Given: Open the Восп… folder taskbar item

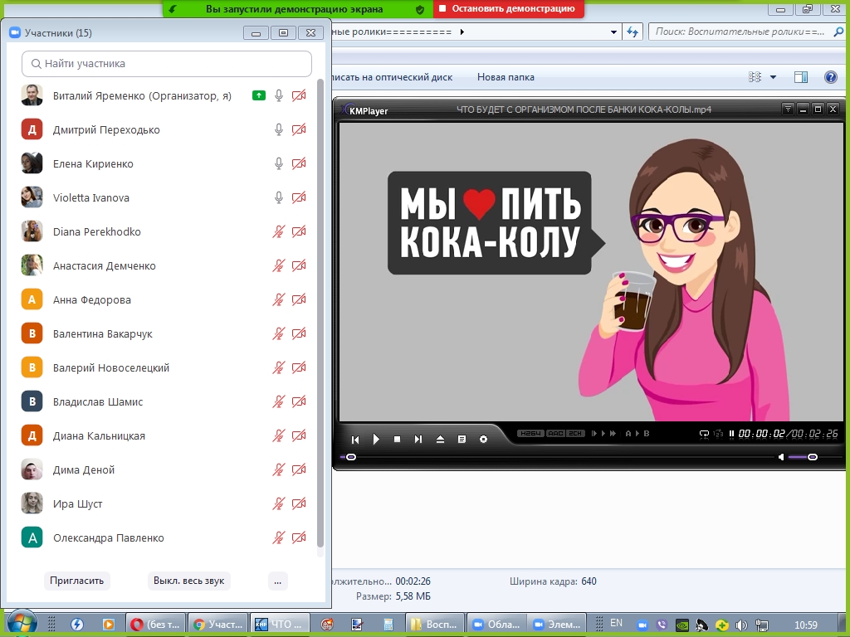Looking at the screenshot, I should click(435, 625).
